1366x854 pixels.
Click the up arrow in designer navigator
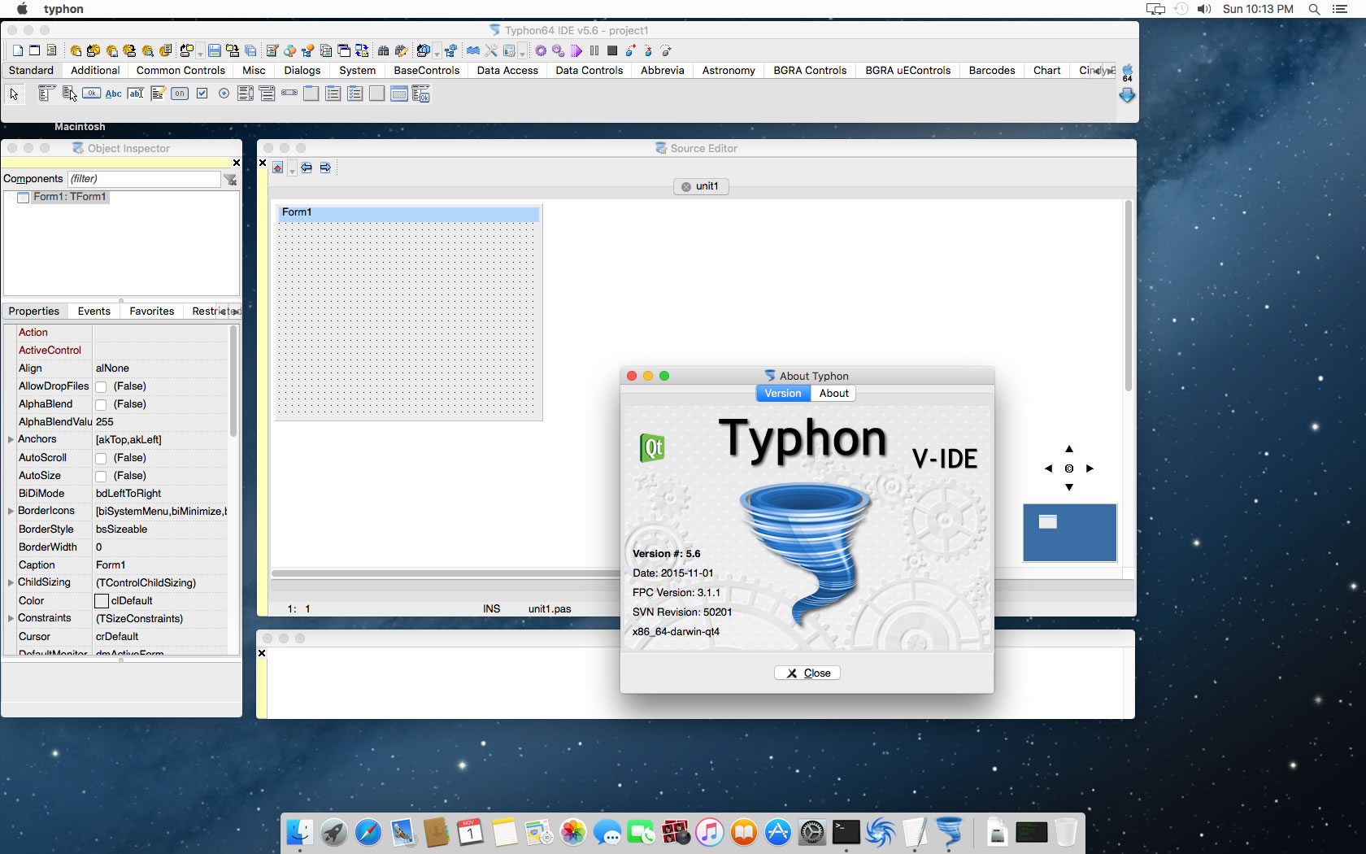click(x=1069, y=449)
